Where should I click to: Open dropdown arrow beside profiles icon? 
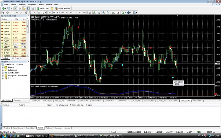tap(11, 8)
